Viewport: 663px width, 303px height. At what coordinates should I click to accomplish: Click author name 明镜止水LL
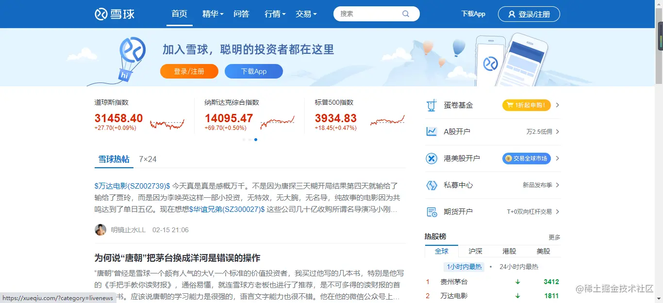[128, 230]
